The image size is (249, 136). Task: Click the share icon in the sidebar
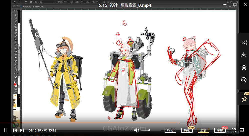point(244,43)
